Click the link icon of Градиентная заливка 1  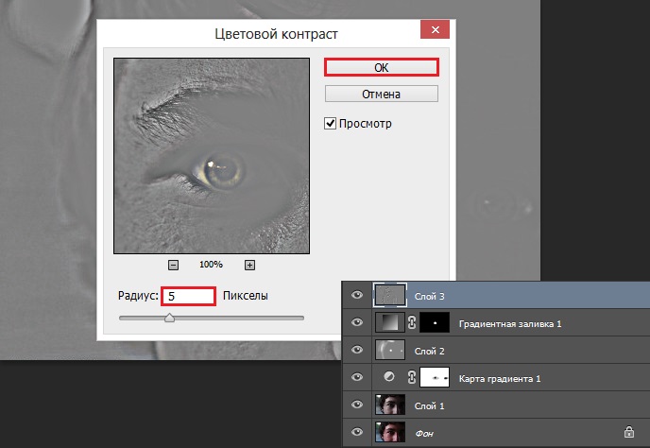(x=412, y=322)
